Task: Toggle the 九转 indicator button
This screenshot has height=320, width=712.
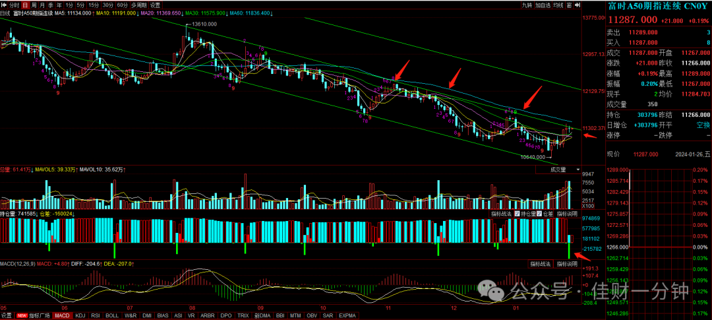Action: pos(526,5)
